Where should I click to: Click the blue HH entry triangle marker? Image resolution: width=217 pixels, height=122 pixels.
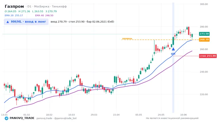tap(173, 49)
